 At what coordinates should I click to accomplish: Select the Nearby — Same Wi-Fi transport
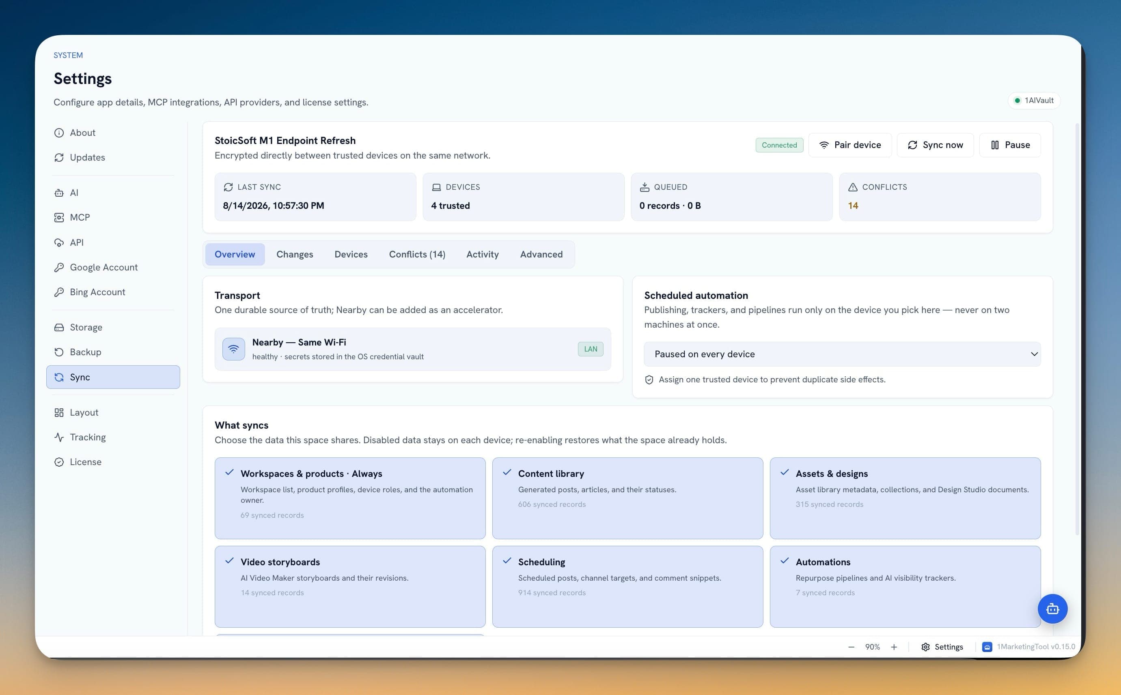413,349
